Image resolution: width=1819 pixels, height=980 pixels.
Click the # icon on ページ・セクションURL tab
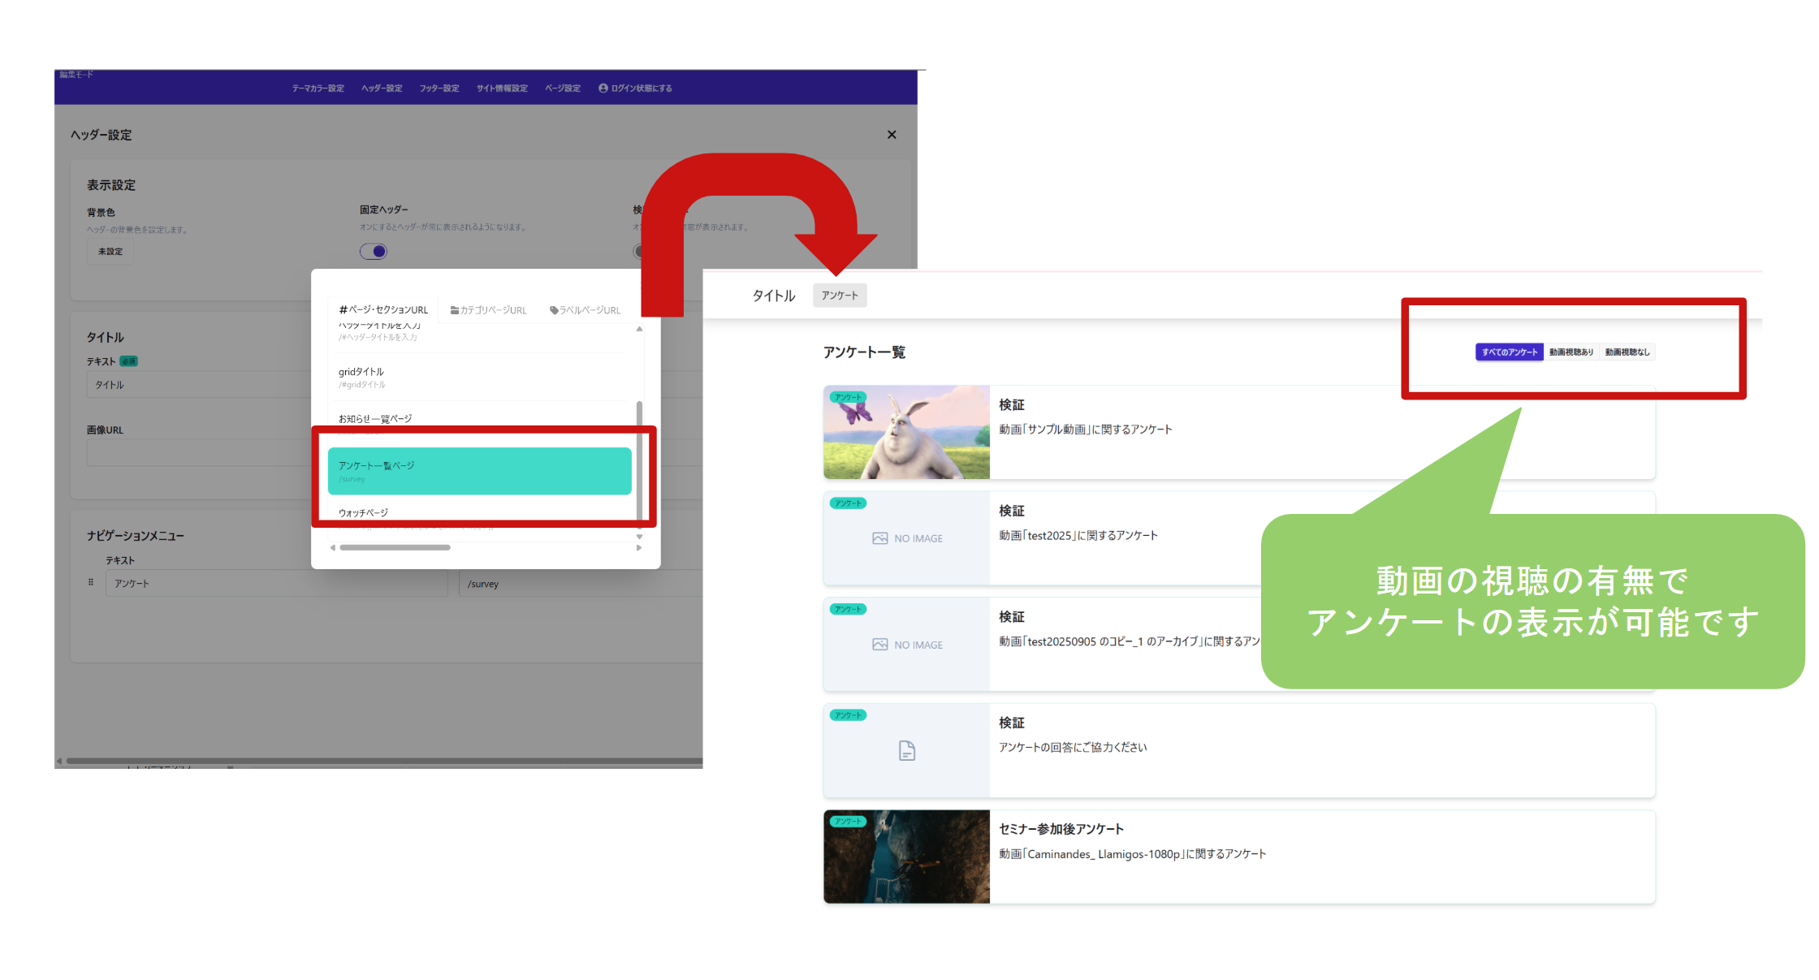[343, 309]
